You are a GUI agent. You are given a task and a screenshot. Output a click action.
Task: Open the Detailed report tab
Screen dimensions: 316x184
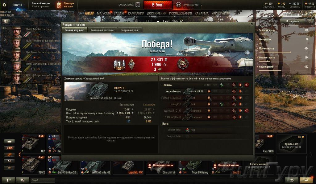[x=130, y=30]
